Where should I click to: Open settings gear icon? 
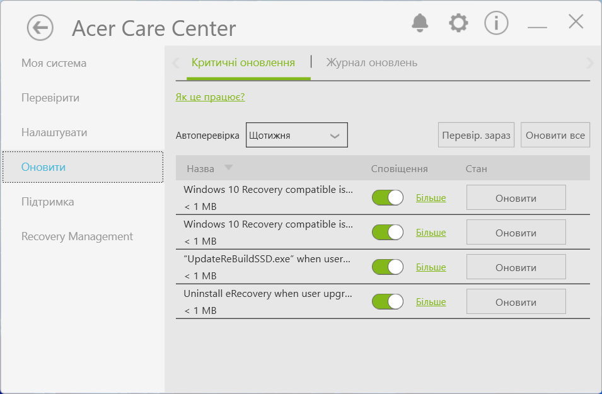pos(458,23)
